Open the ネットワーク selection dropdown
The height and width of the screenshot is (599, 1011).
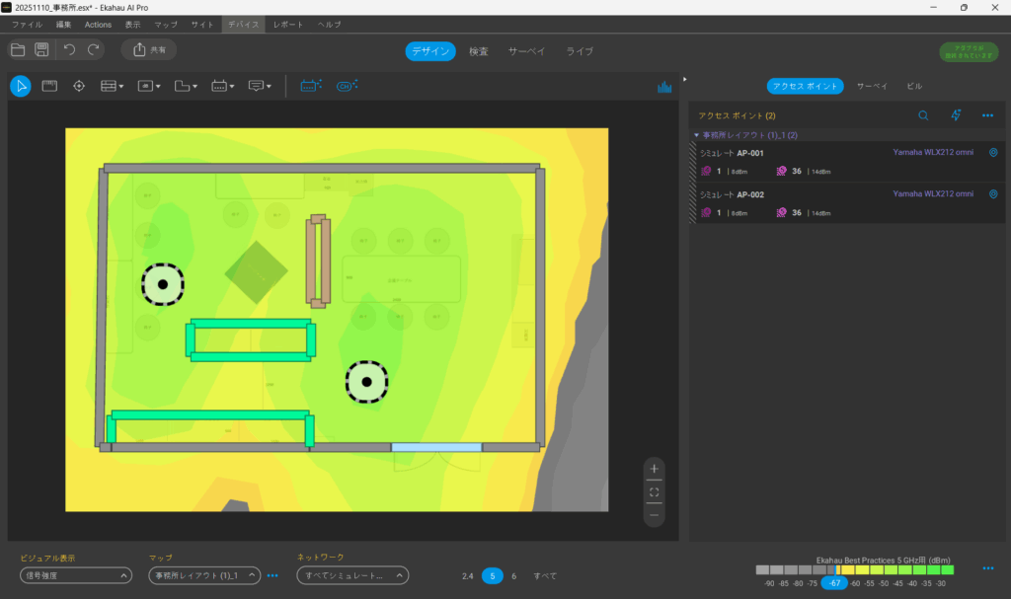tap(352, 575)
